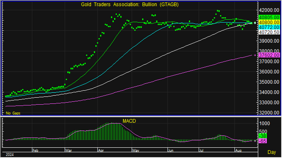The image size is (282, 158).
Task: Click the magenta -65 MACD signal value
Action: pos(263,141)
